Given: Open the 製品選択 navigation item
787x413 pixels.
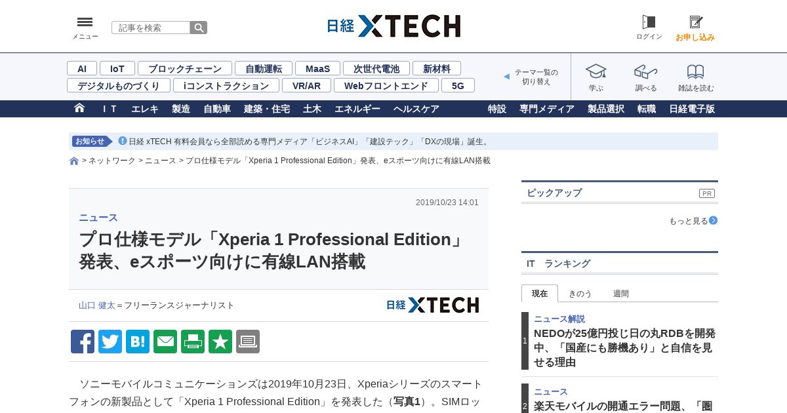Looking at the screenshot, I should (x=606, y=109).
